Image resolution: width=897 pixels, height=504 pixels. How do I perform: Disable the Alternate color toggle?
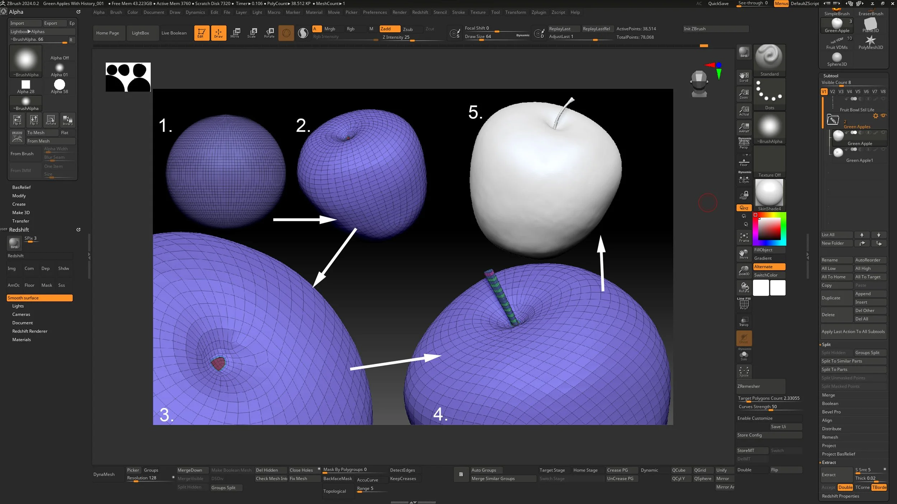769,267
